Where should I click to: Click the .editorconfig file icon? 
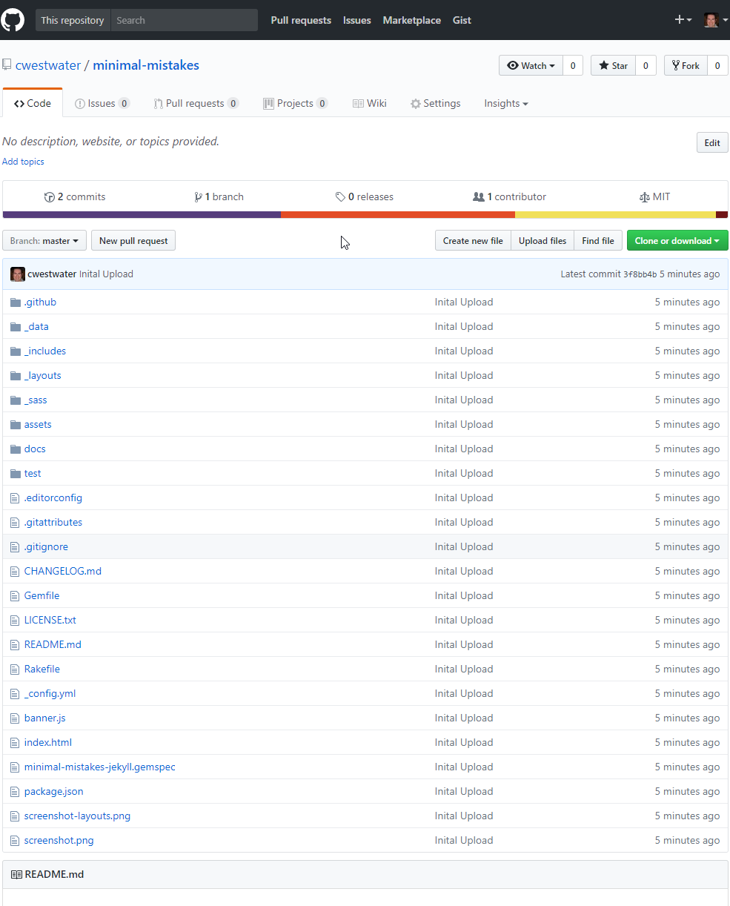[x=15, y=498]
